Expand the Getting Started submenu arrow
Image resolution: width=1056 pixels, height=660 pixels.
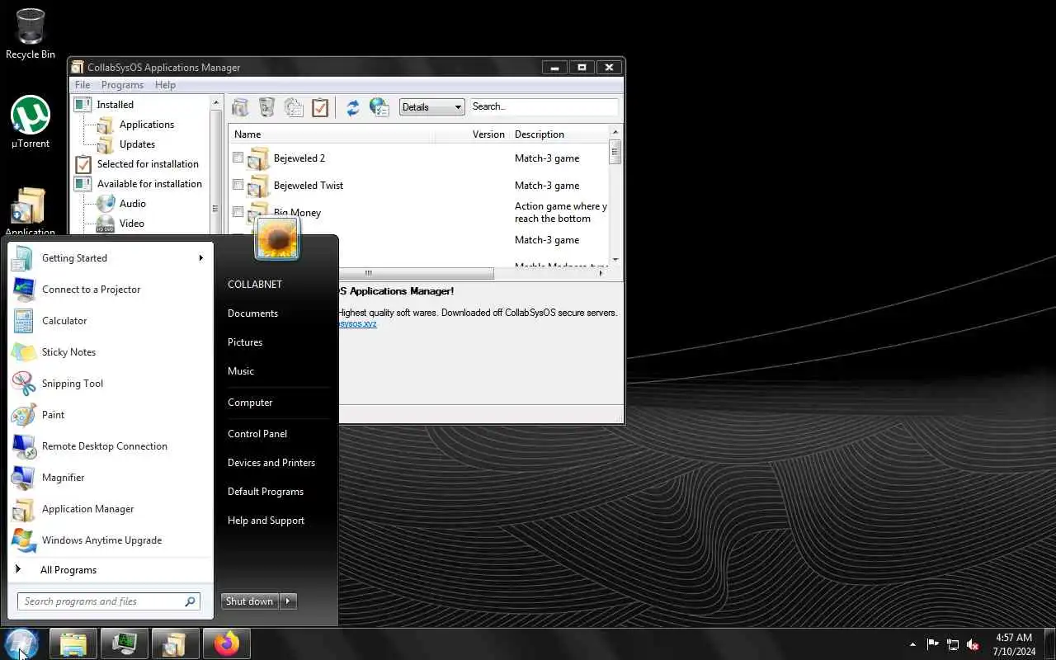(200, 258)
